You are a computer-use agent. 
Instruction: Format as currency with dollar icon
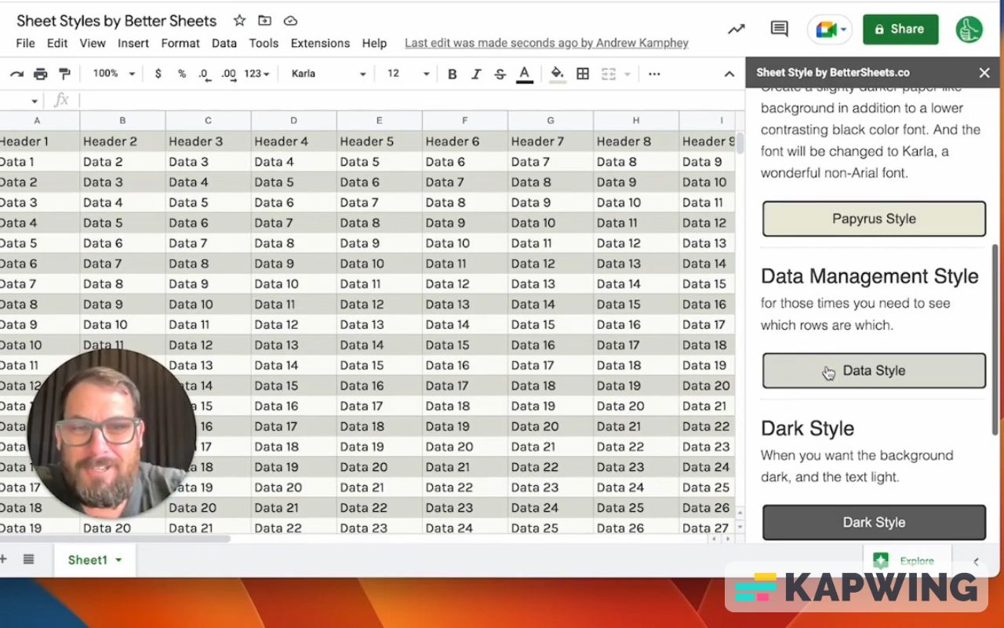coord(158,74)
